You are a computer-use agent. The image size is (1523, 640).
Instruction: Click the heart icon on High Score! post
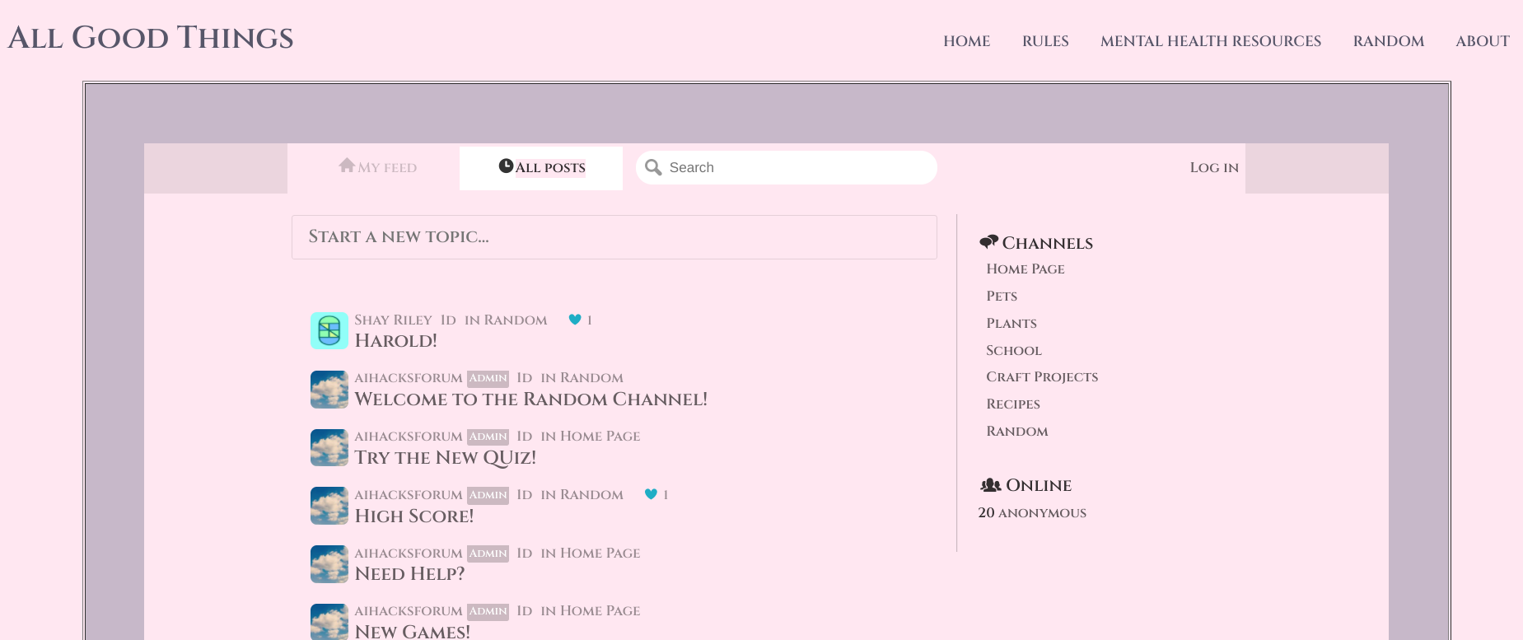pos(651,494)
